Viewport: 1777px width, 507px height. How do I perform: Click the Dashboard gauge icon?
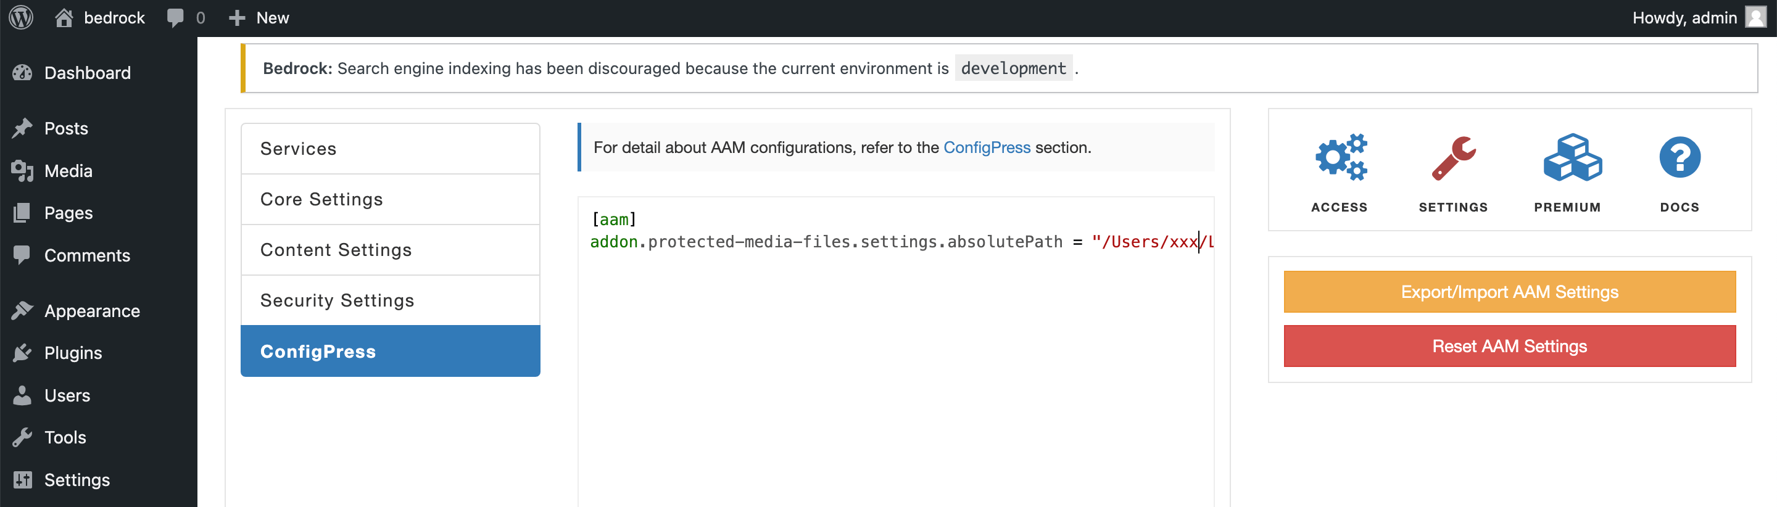[x=23, y=72]
